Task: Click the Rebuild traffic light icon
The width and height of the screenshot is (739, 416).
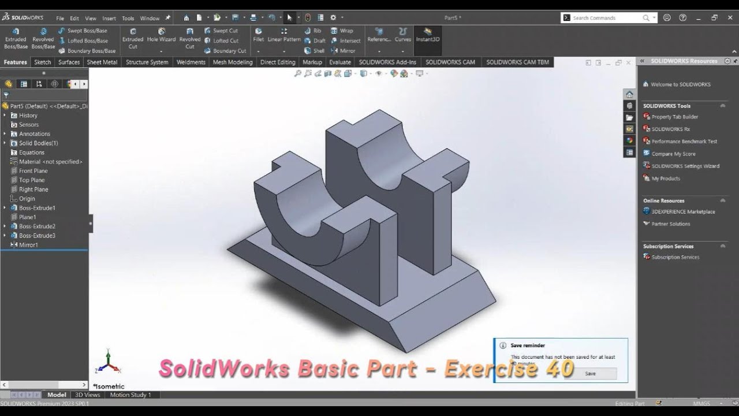Action: click(x=308, y=17)
